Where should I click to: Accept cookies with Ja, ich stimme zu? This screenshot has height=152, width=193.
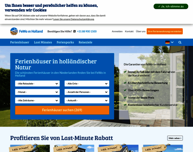[x=171, y=6]
